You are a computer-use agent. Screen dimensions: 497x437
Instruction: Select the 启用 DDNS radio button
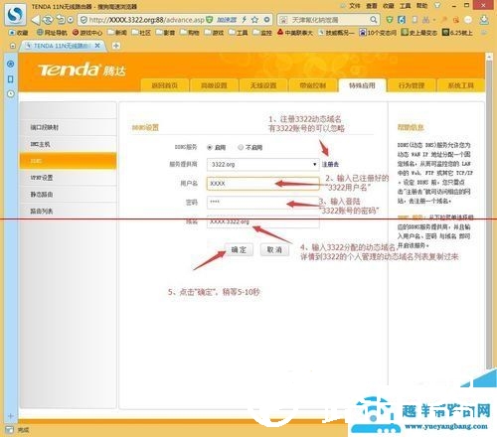(x=210, y=148)
